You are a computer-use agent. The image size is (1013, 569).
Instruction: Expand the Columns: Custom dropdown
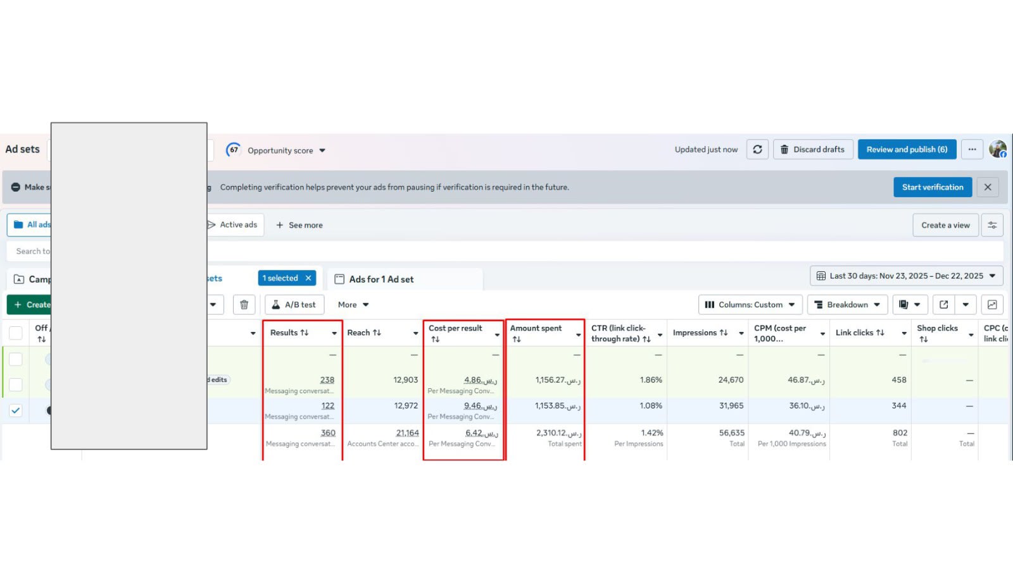point(750,305)
